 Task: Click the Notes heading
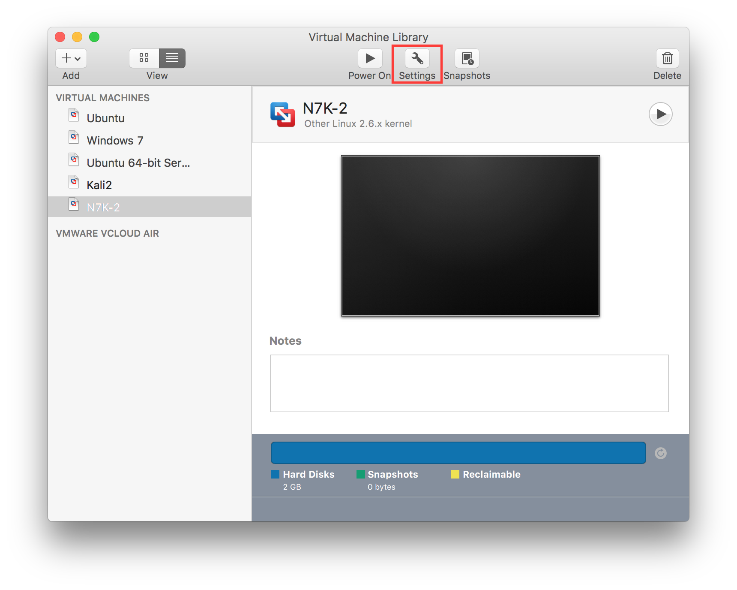[x=285, y=341]
